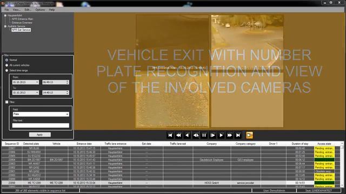Screen dimensions: 346x194
Task: Click the fast rewind double-arrow button
Action: 178,135
